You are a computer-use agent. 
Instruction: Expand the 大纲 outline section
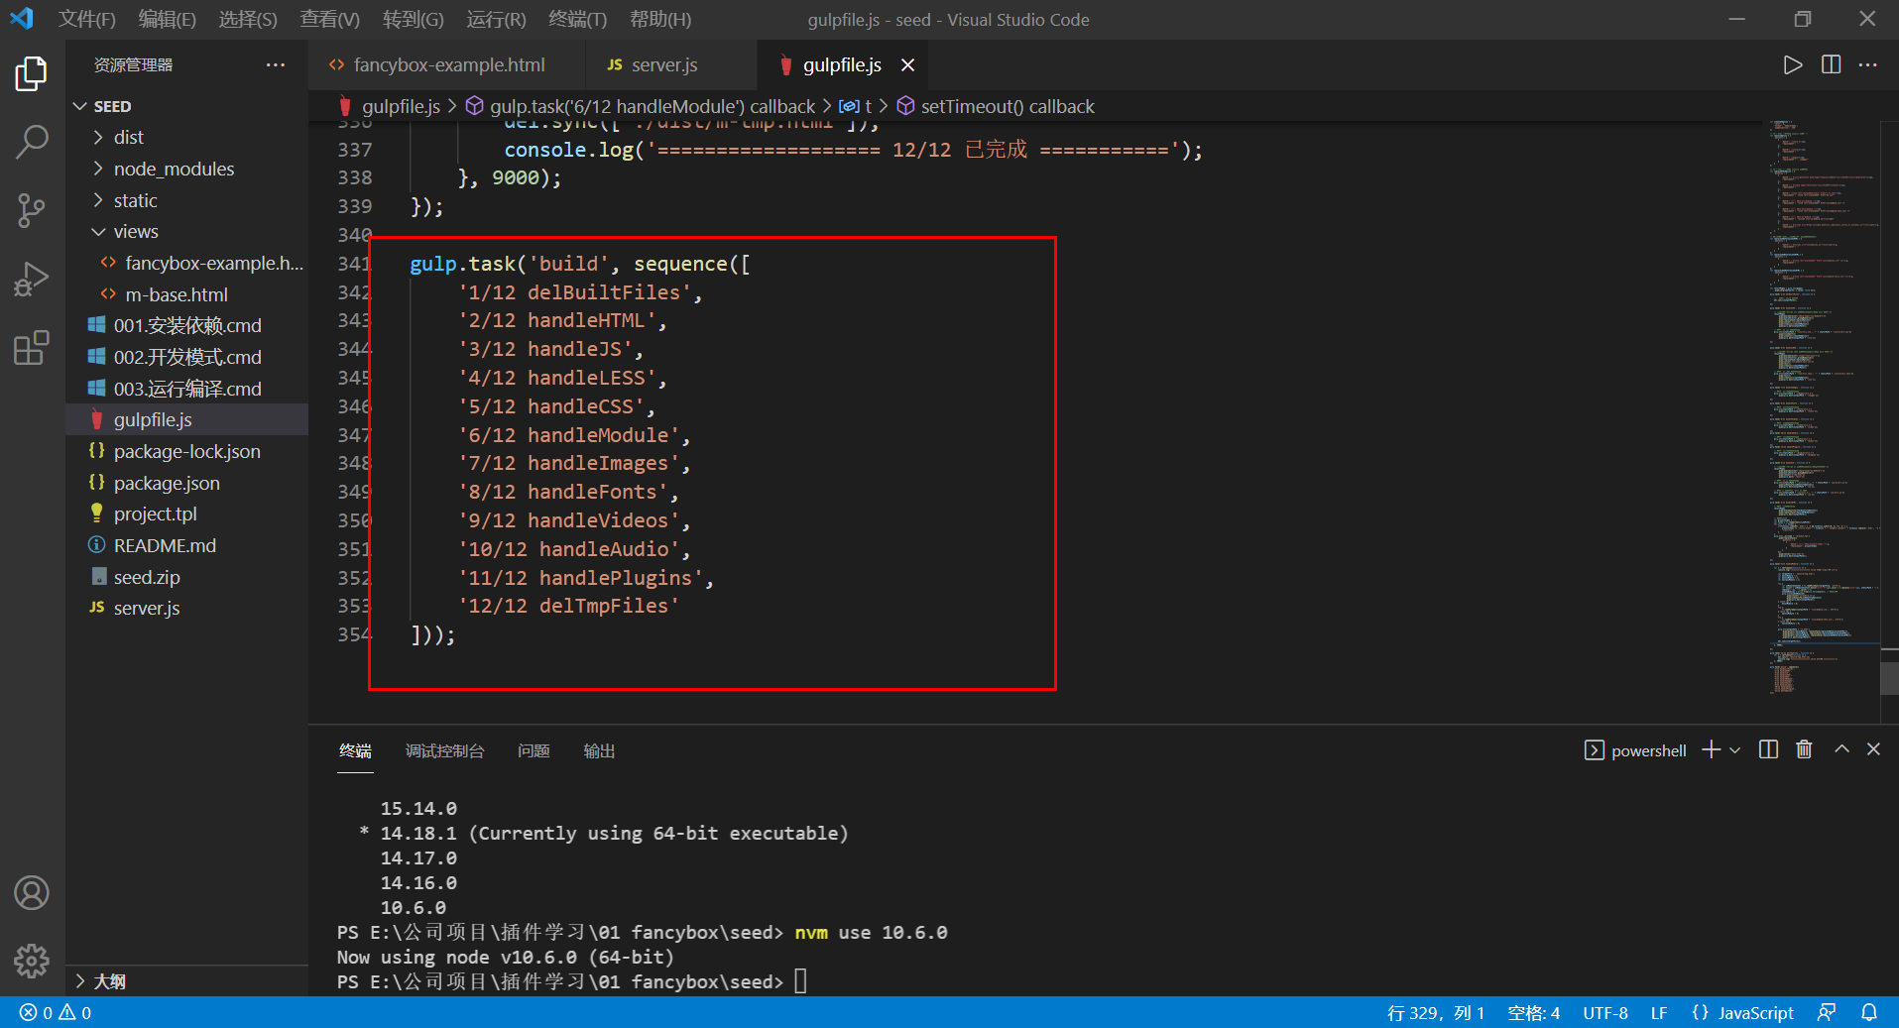(x=186, y=981)
